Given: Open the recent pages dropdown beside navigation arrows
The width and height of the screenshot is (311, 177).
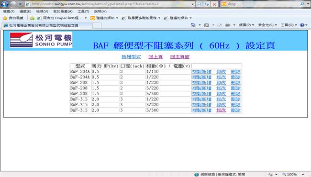Looking at the screenshot, I should (20, 4).
